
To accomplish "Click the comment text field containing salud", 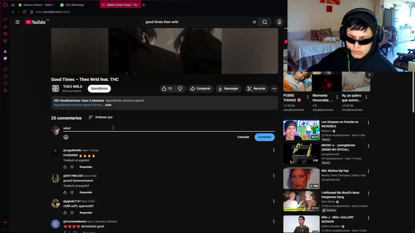I will pos(169,128).
